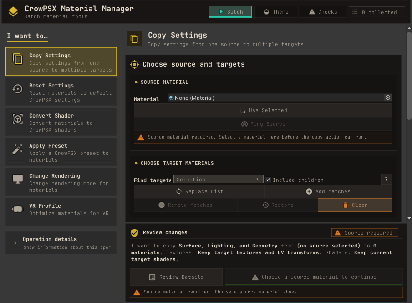Select the Apply Preset operation
Screen dimensions: 412x303
[61, 152]
